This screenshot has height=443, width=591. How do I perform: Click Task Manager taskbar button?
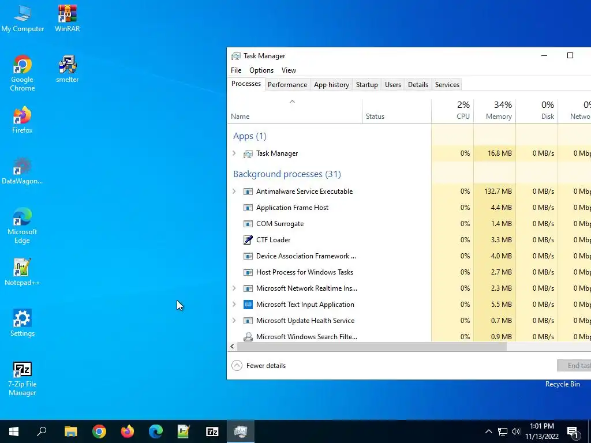[241, 431]
